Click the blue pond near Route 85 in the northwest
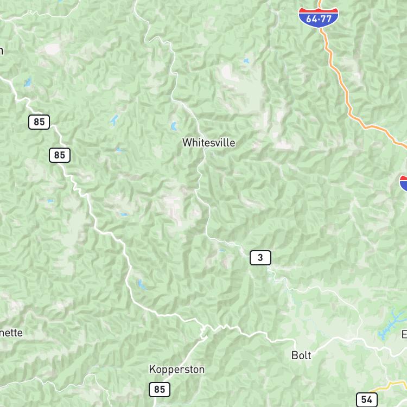The width and height of the screenshot is (407, 407). (x=28, y=82)
